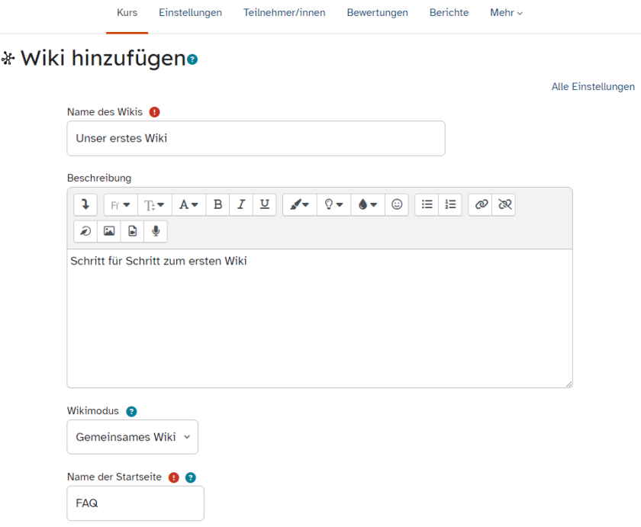The height and width of the screenshot is (527, 641).
Task: Insert a link using the chain icon
Action: coord(481,204)
